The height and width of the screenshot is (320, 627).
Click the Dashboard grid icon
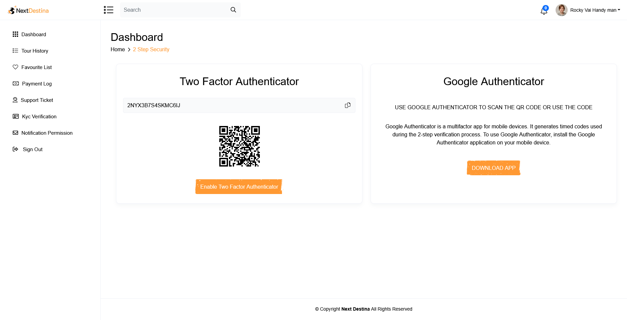(x=15, y=34)
